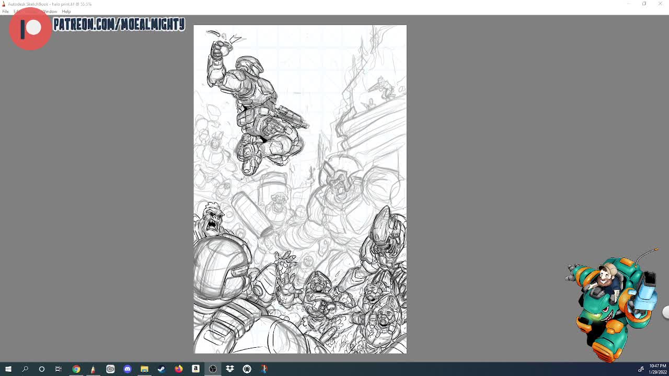Launch Firefox from the taskbar
Image resolution: width=669 pixels, height=376 pixels.
tap(179, 369)
